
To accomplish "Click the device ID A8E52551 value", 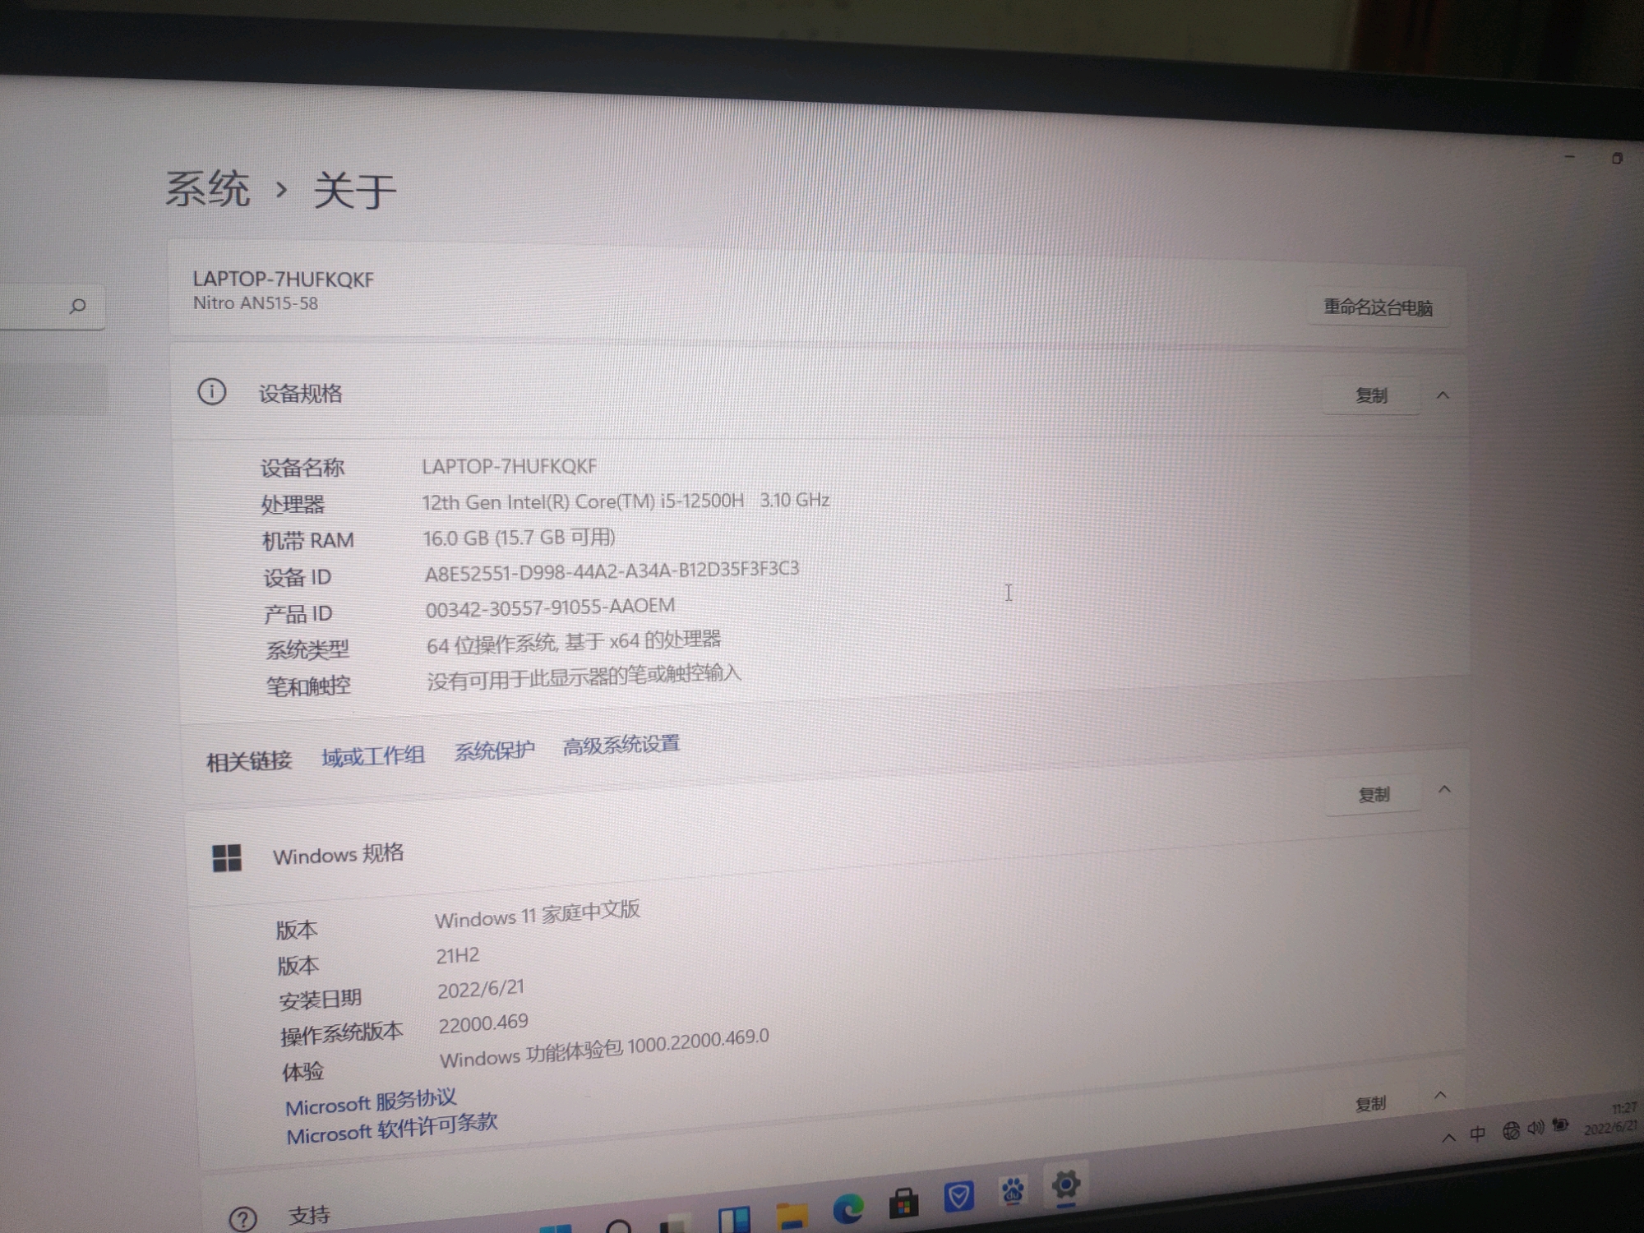I will (x=612, y=570).
